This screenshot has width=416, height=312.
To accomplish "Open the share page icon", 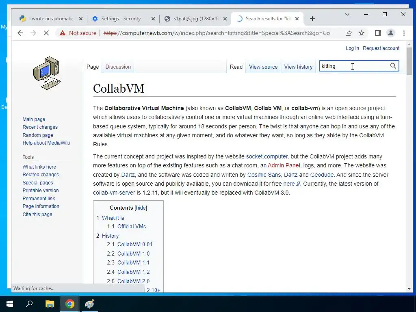I will pyautogui.click(x=348, y=33).
